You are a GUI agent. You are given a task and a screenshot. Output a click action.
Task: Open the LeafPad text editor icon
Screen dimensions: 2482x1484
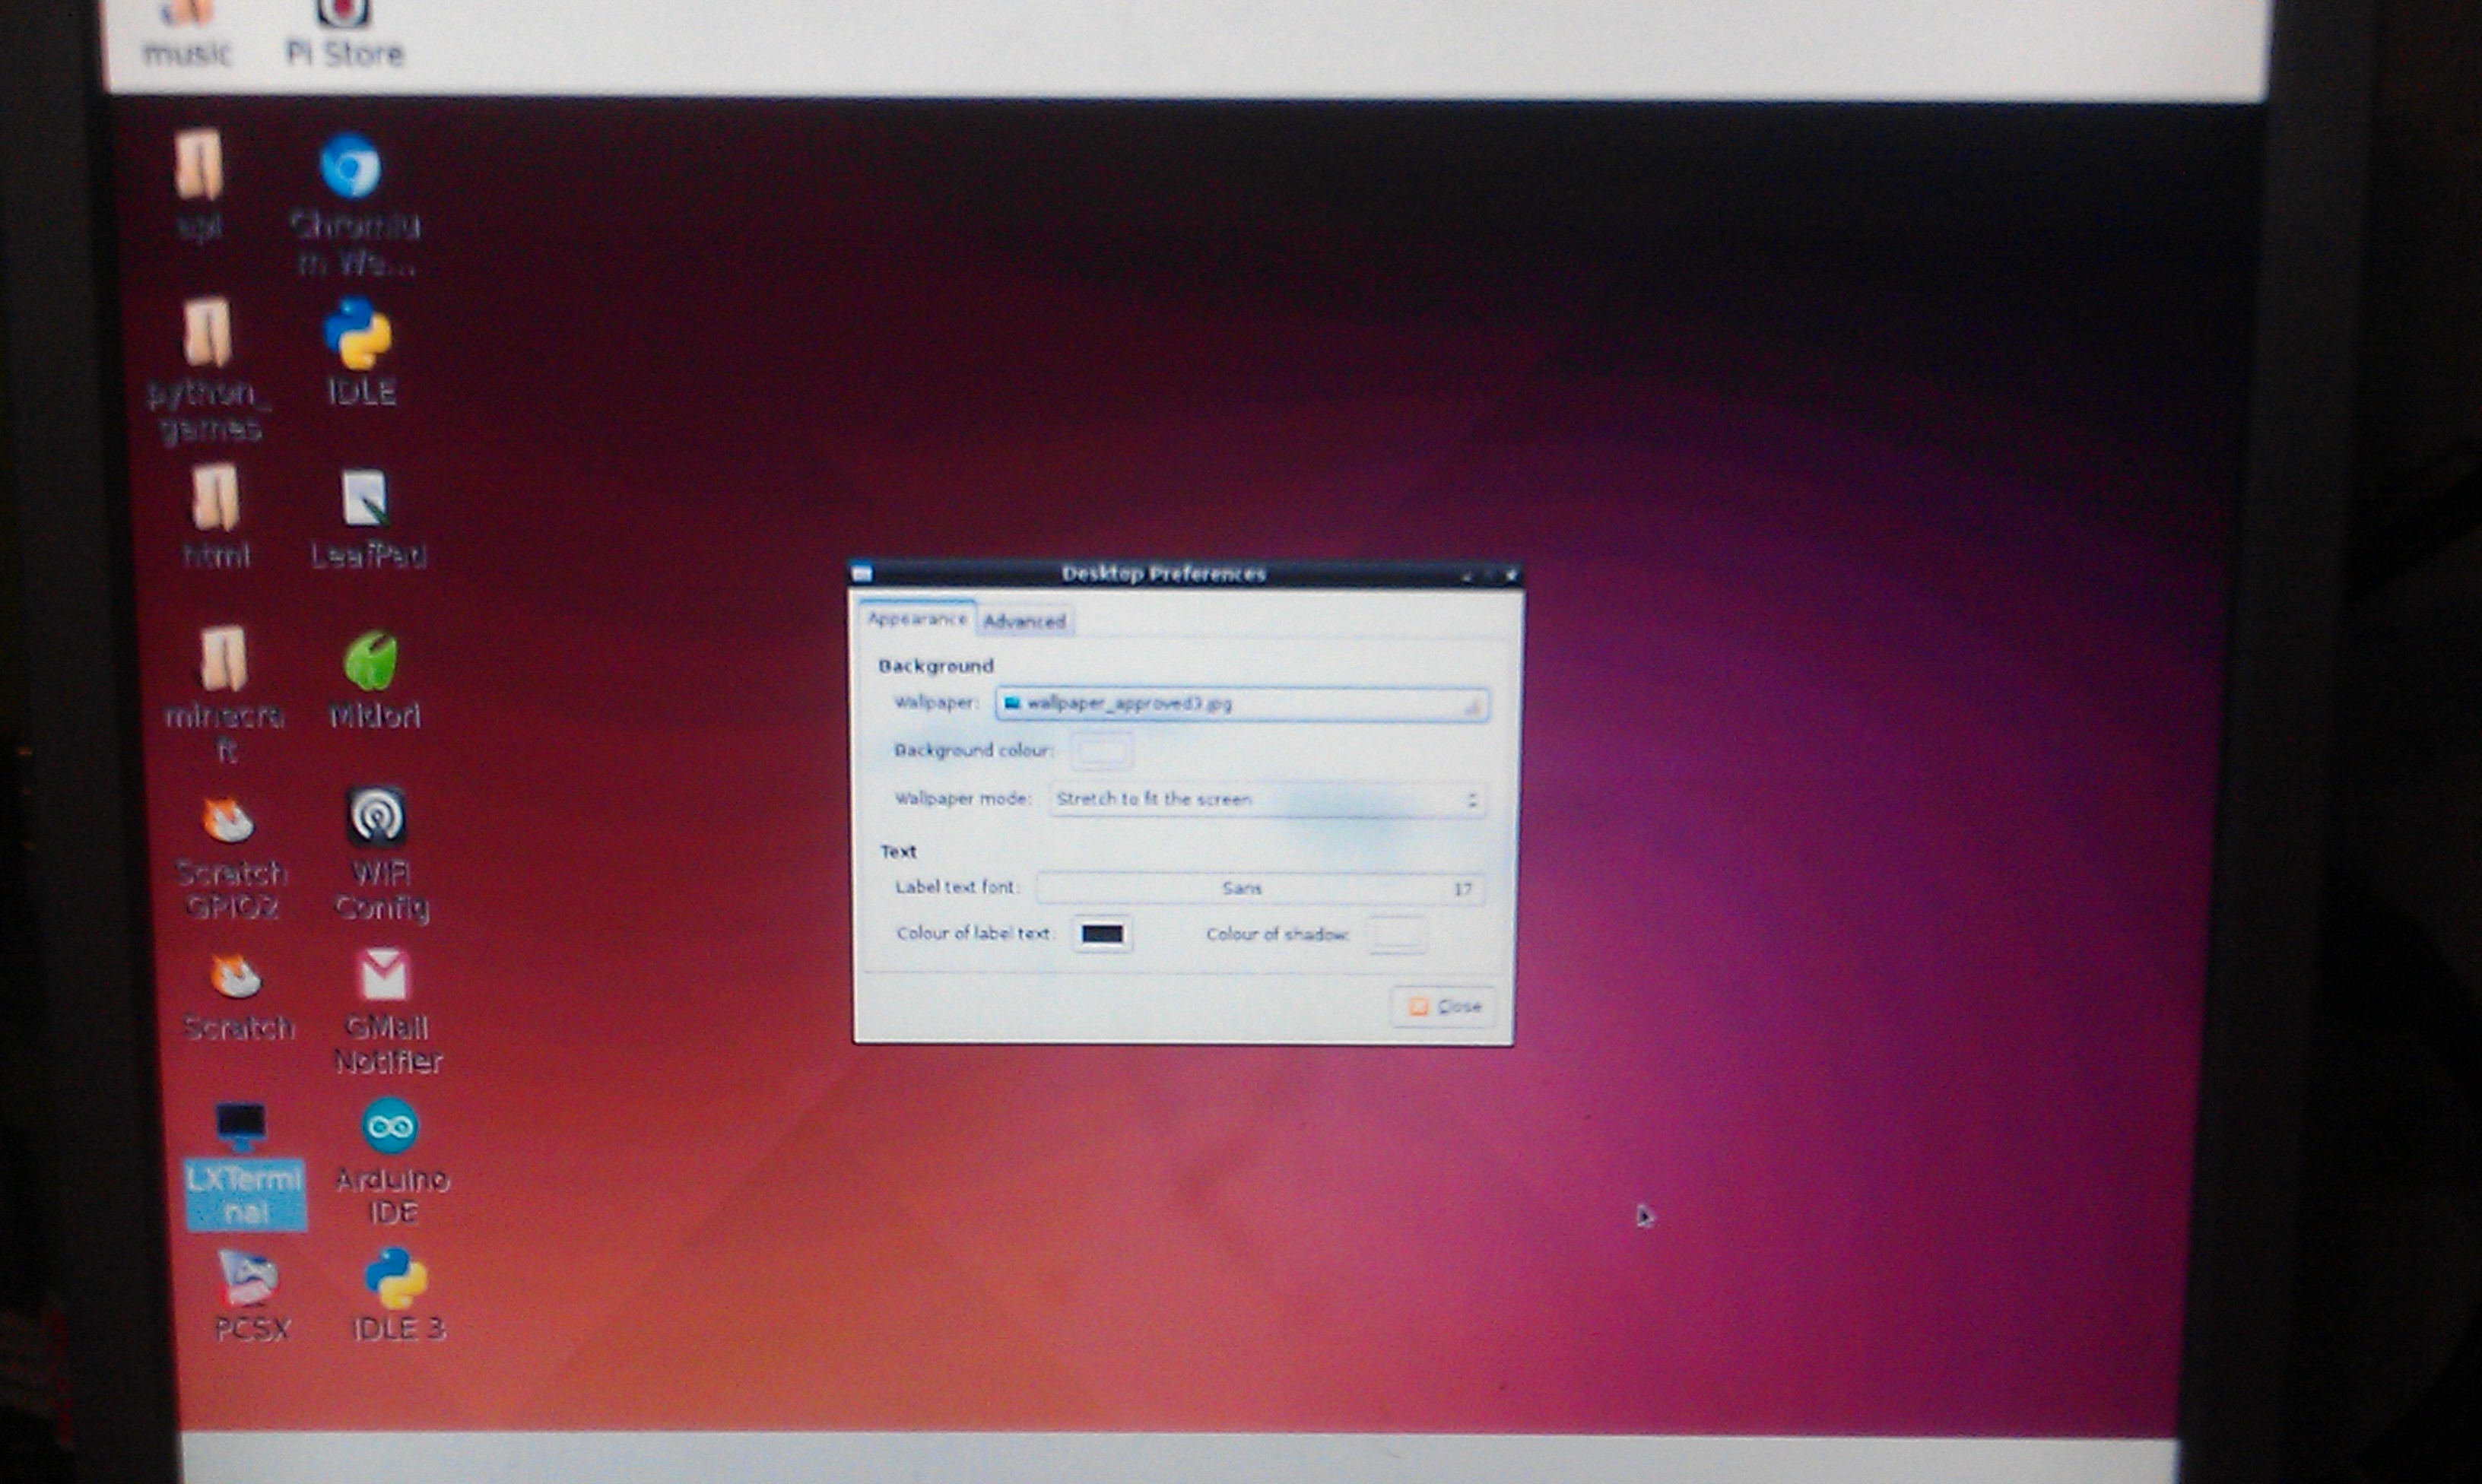click(x=364, y=498)
